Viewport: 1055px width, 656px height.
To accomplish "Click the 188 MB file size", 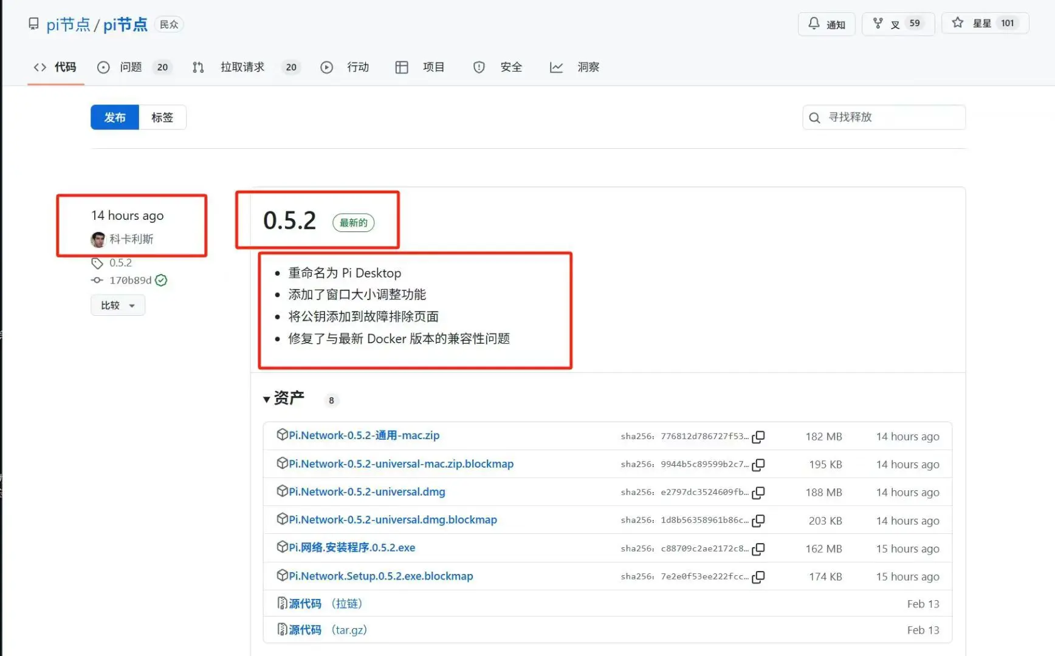I will (x=824, y=493).
